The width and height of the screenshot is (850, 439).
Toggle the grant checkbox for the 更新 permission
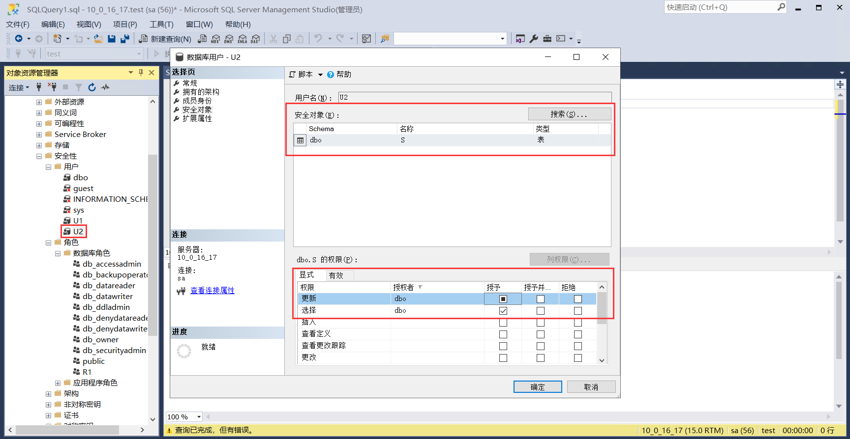pos(503,299)
